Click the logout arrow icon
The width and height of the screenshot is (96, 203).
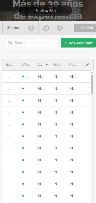60,28
